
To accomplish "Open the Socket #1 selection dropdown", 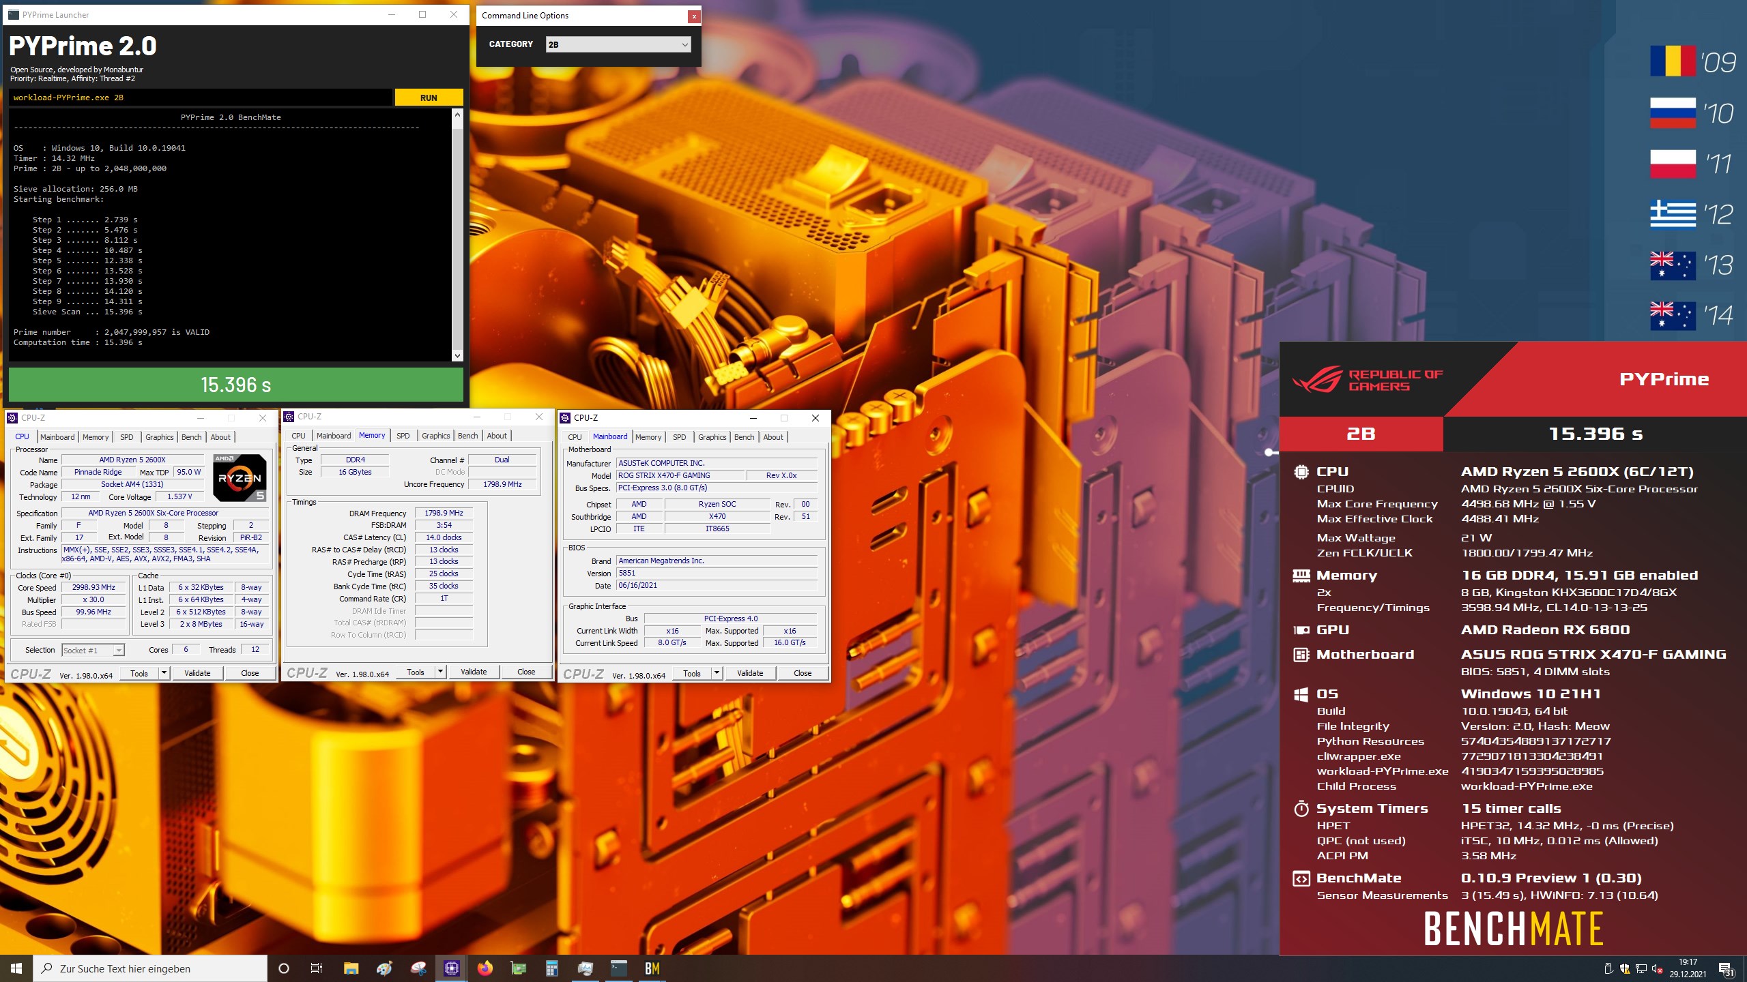I will pyautogui.click(x=93, y=651).
